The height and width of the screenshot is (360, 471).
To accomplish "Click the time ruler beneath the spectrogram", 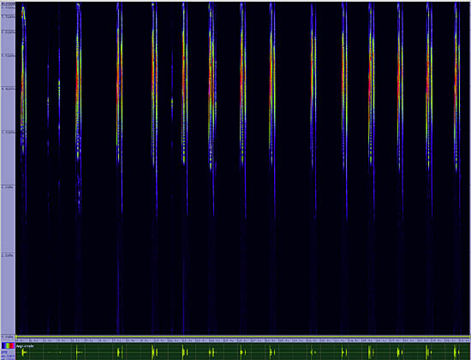I will 243,341.
